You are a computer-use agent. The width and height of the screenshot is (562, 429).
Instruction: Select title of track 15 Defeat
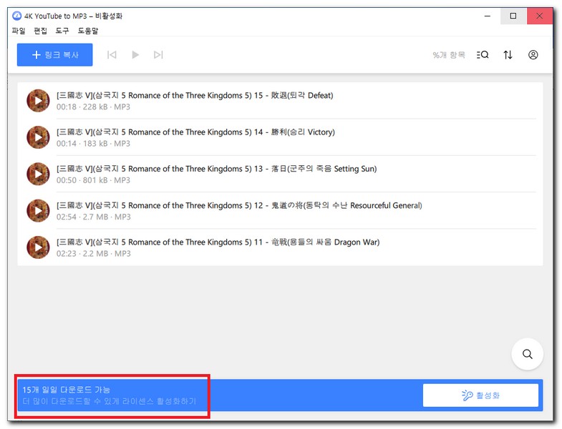point(195,95)
